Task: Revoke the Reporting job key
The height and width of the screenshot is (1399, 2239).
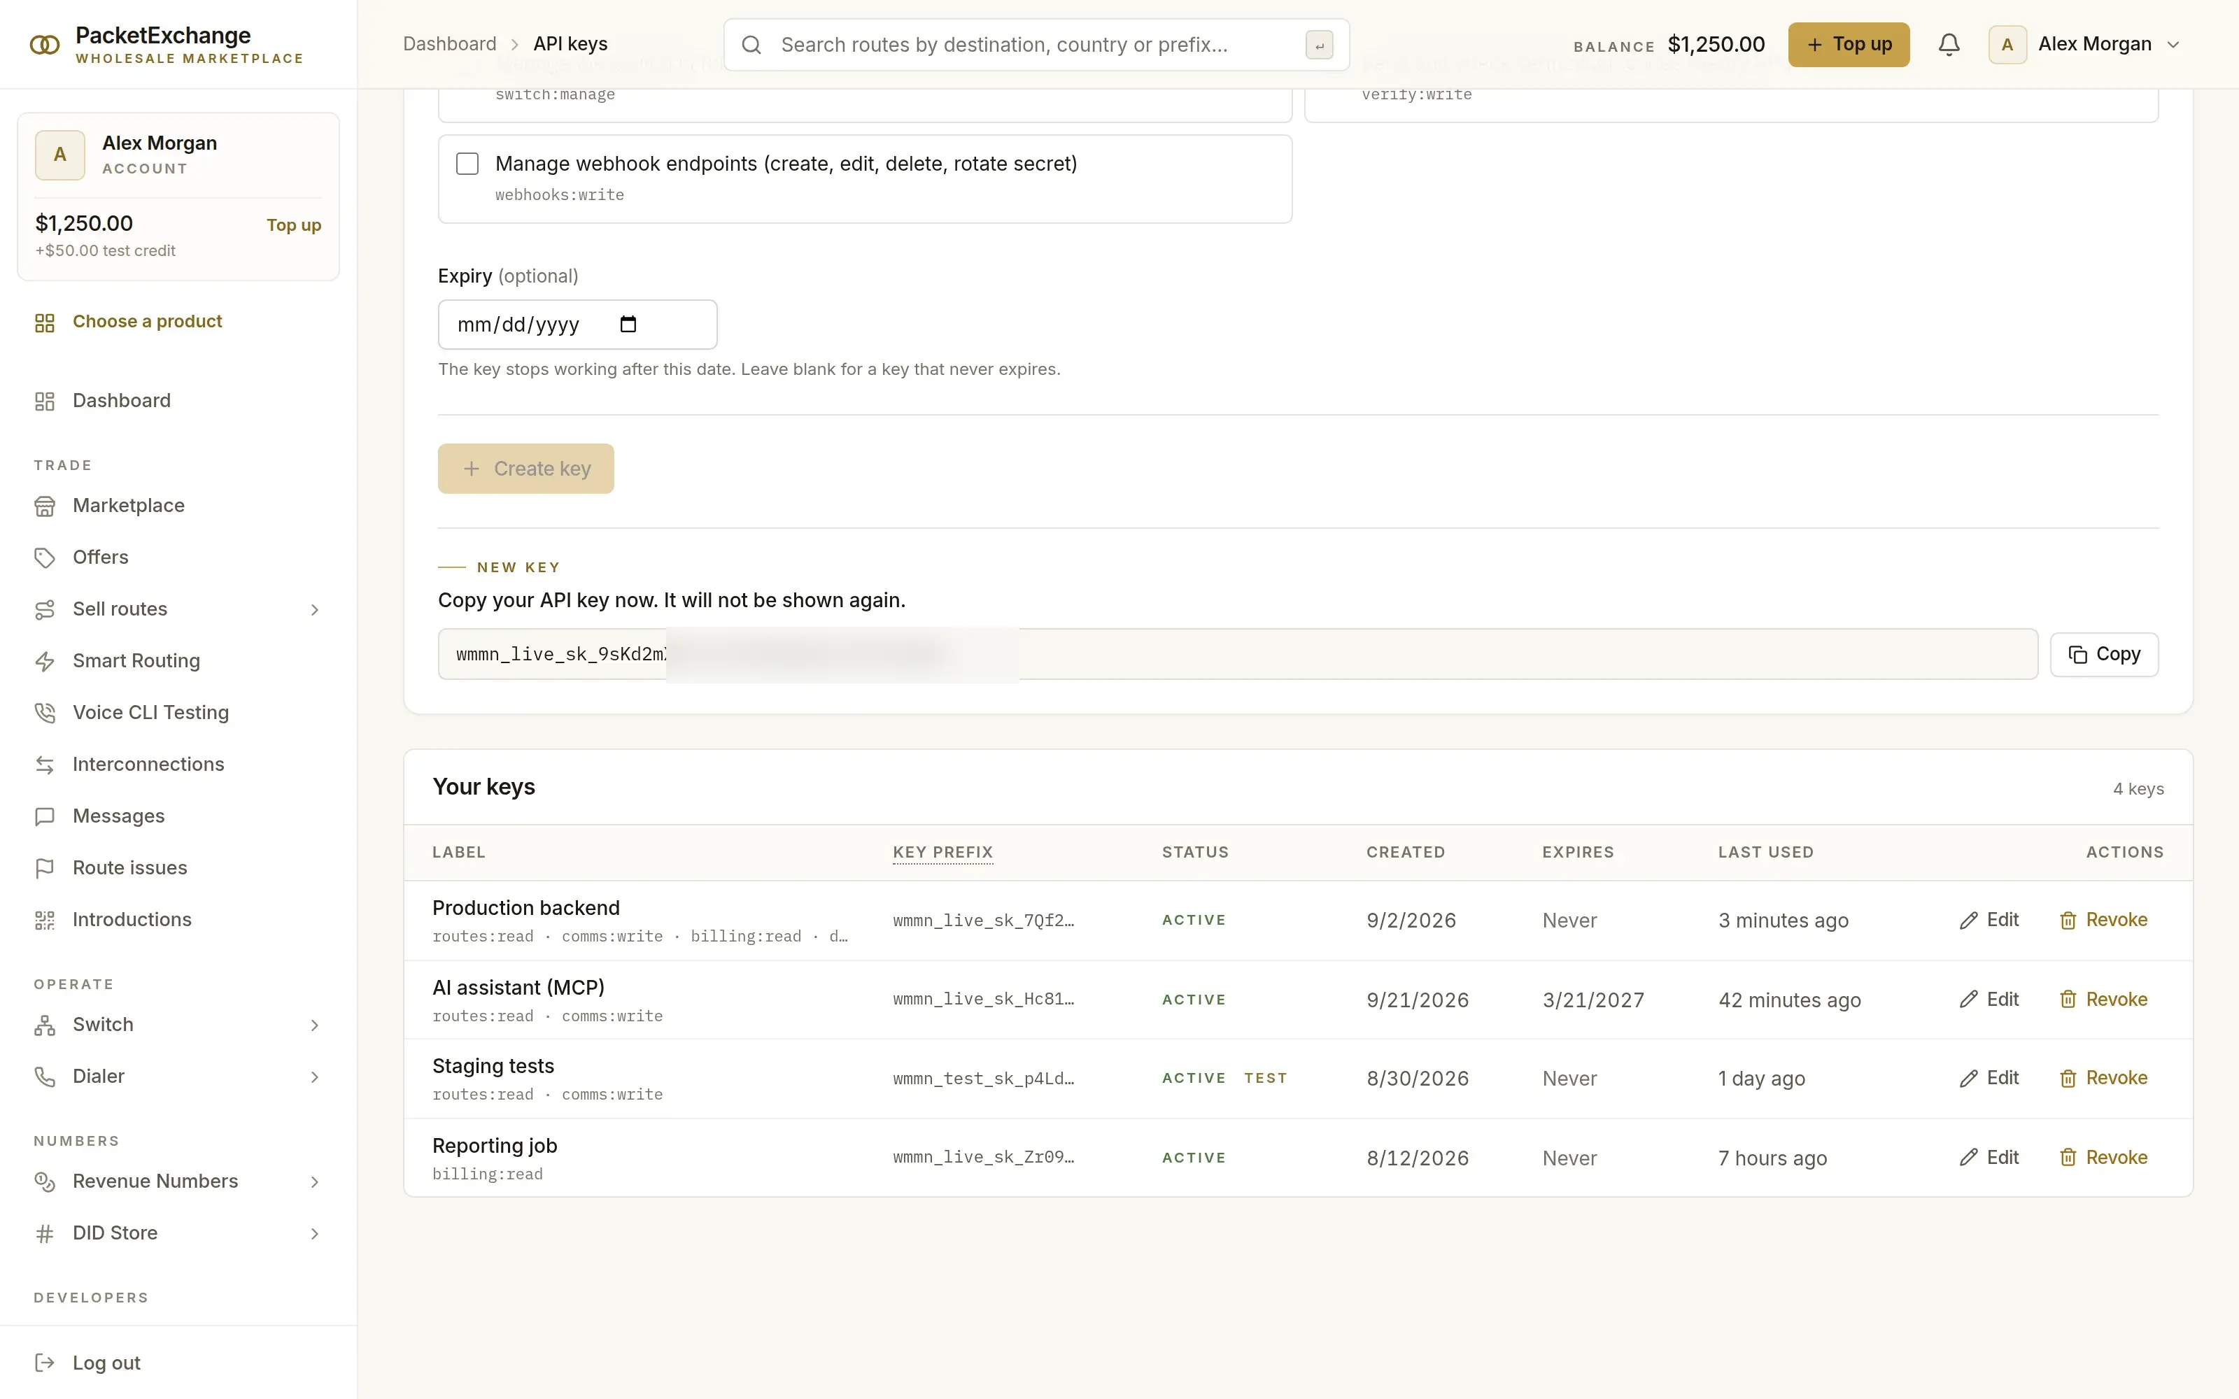Action: tap(2103, 1158)
